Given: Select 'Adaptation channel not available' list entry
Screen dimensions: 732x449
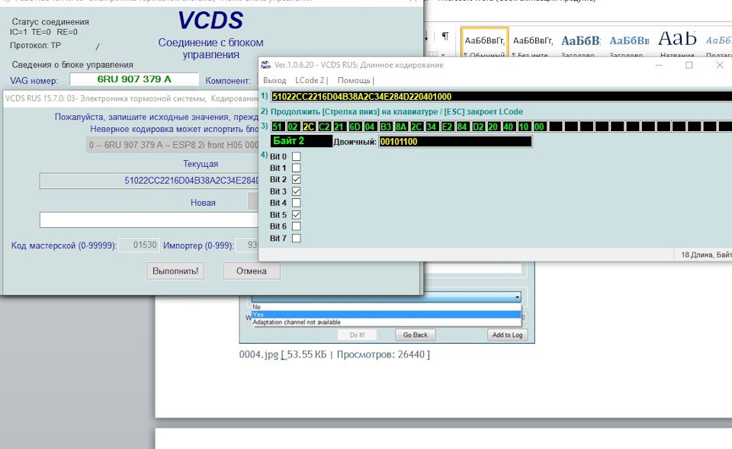Looking at the screenshot, I should pos(387,322).
